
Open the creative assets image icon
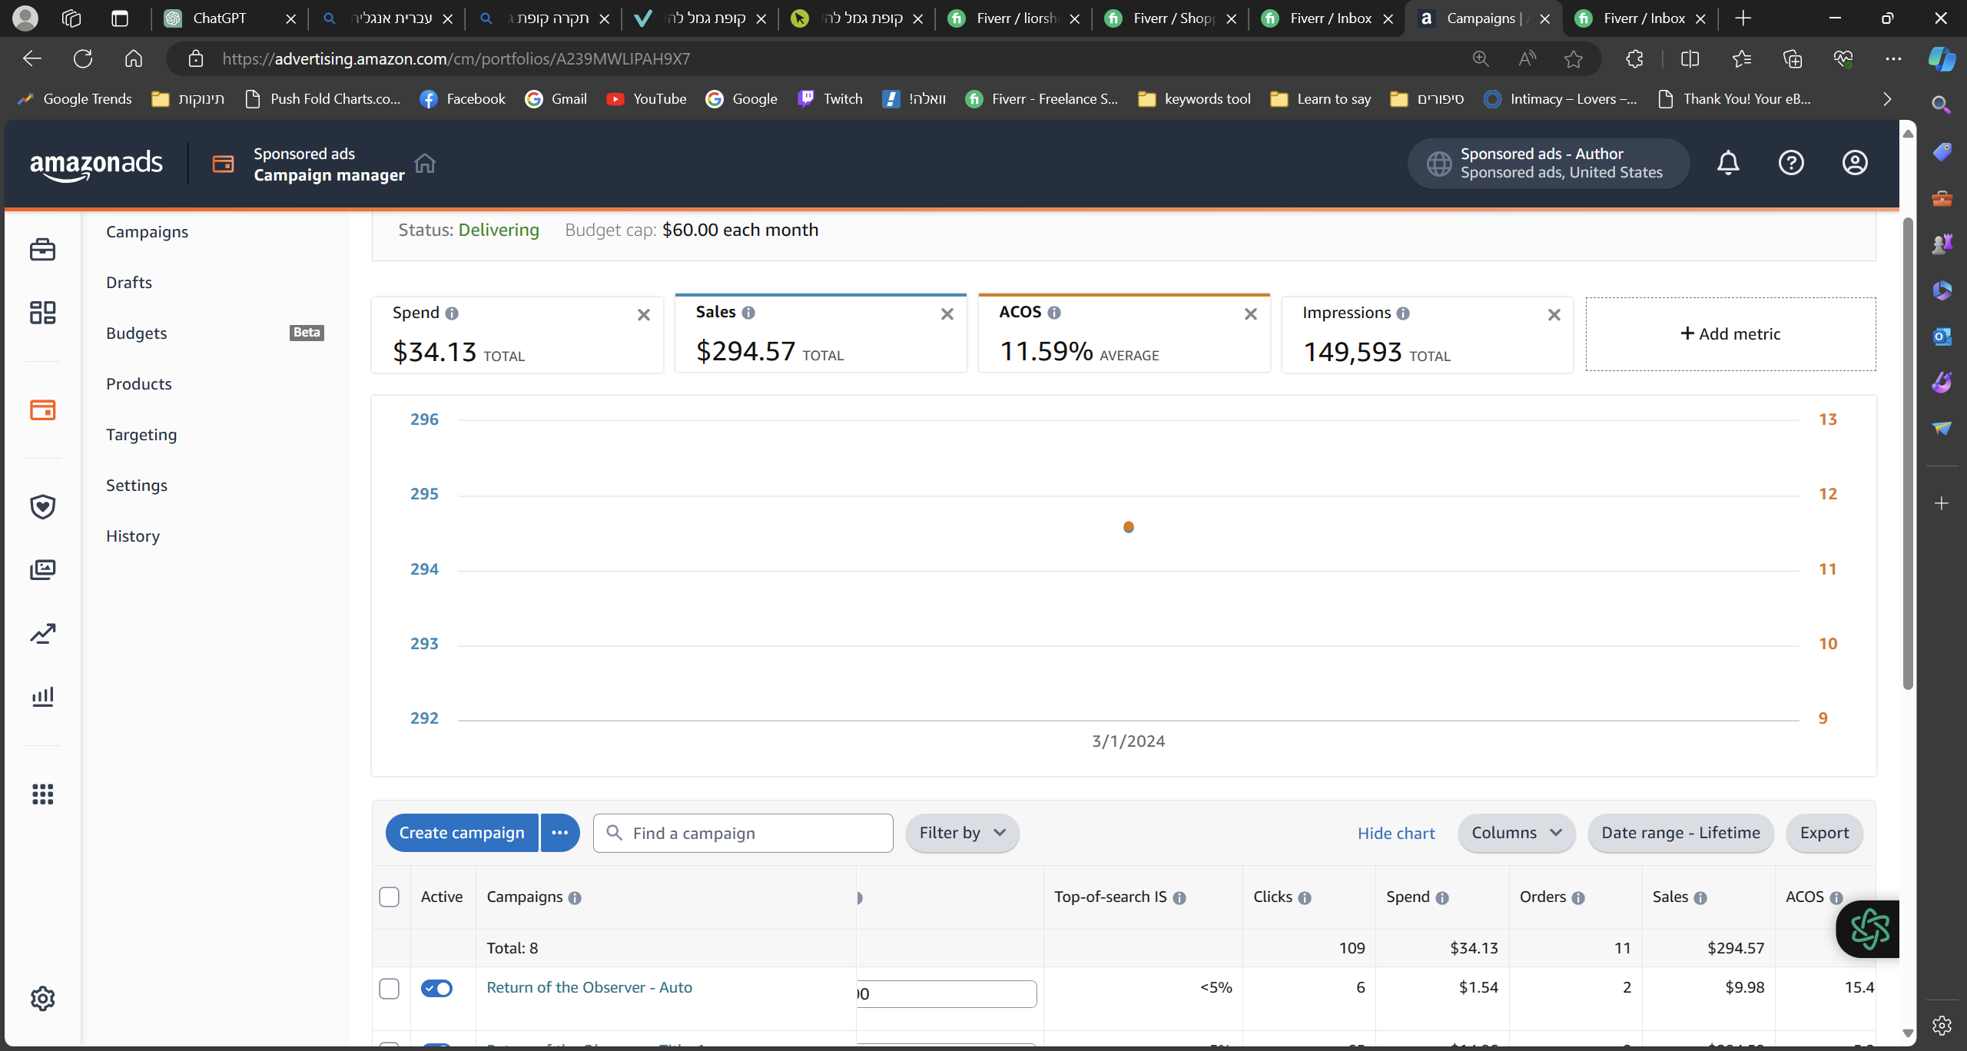tap(42, 569)
